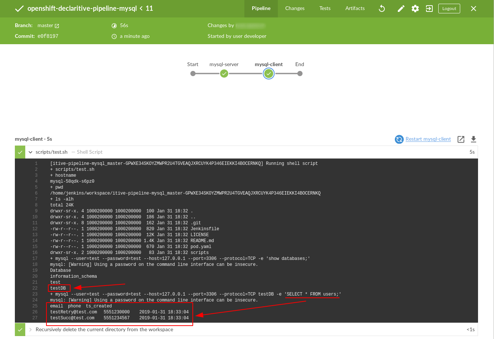Click the minute-ago clock icon
Viewport: 494px width, 339px height.
pos(114,36)
